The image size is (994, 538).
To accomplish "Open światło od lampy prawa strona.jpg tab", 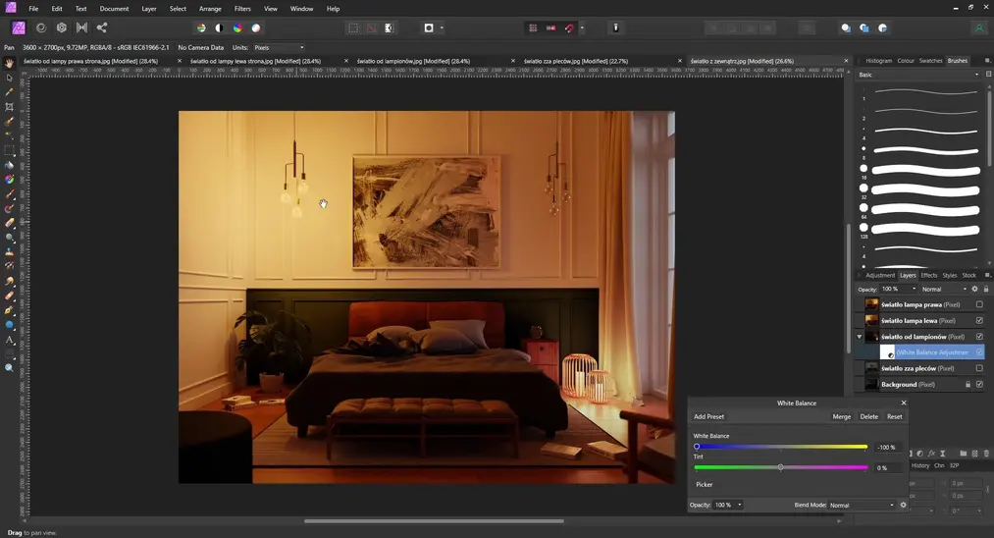I will (x=90, y=61).
